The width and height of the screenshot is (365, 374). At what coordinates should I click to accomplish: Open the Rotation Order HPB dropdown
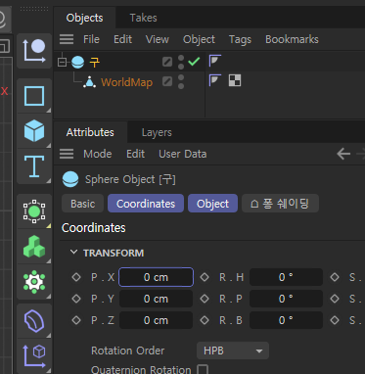(233, 351)
